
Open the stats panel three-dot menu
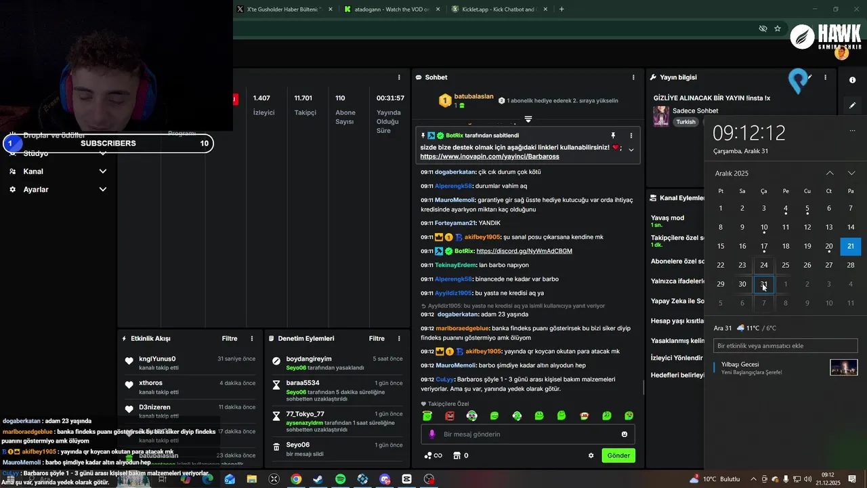(399, 77)
